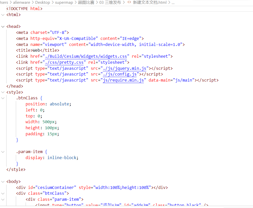Click the "width=device-width, initial-scale=1.0" value

135,45
